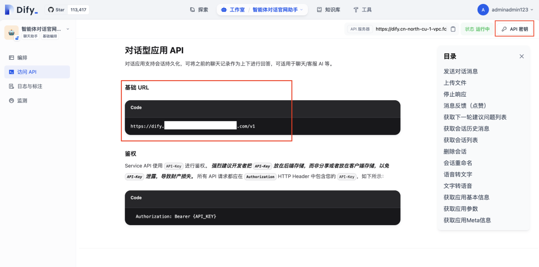Click the API server URL text
The height and width of the screenshot is (267, 539).
(x=411, y=29)
